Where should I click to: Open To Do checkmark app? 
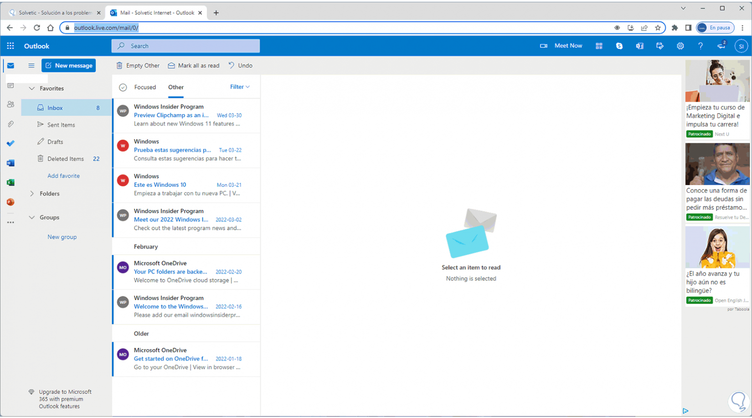(x=10, y=143)
